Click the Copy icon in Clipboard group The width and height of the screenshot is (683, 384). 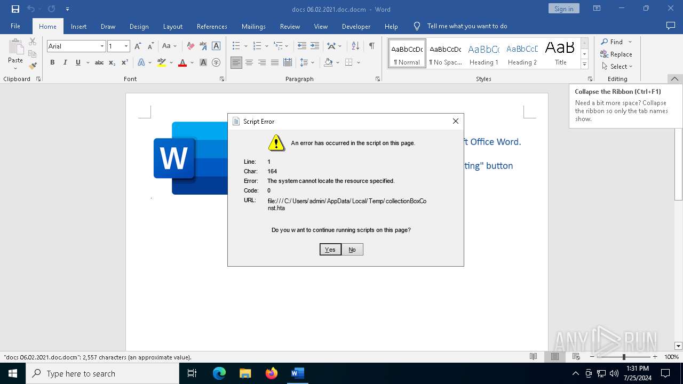(33, 54)
